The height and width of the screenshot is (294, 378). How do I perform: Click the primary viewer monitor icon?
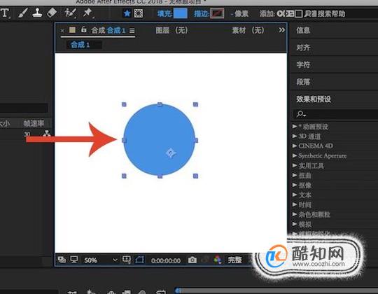[x=73, y=260]
